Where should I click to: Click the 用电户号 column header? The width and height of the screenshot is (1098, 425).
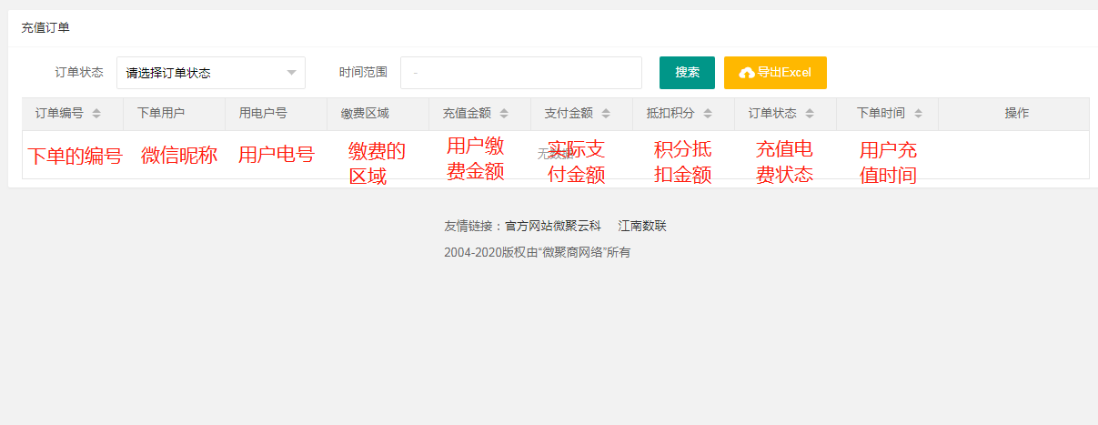tap(277, 114)
